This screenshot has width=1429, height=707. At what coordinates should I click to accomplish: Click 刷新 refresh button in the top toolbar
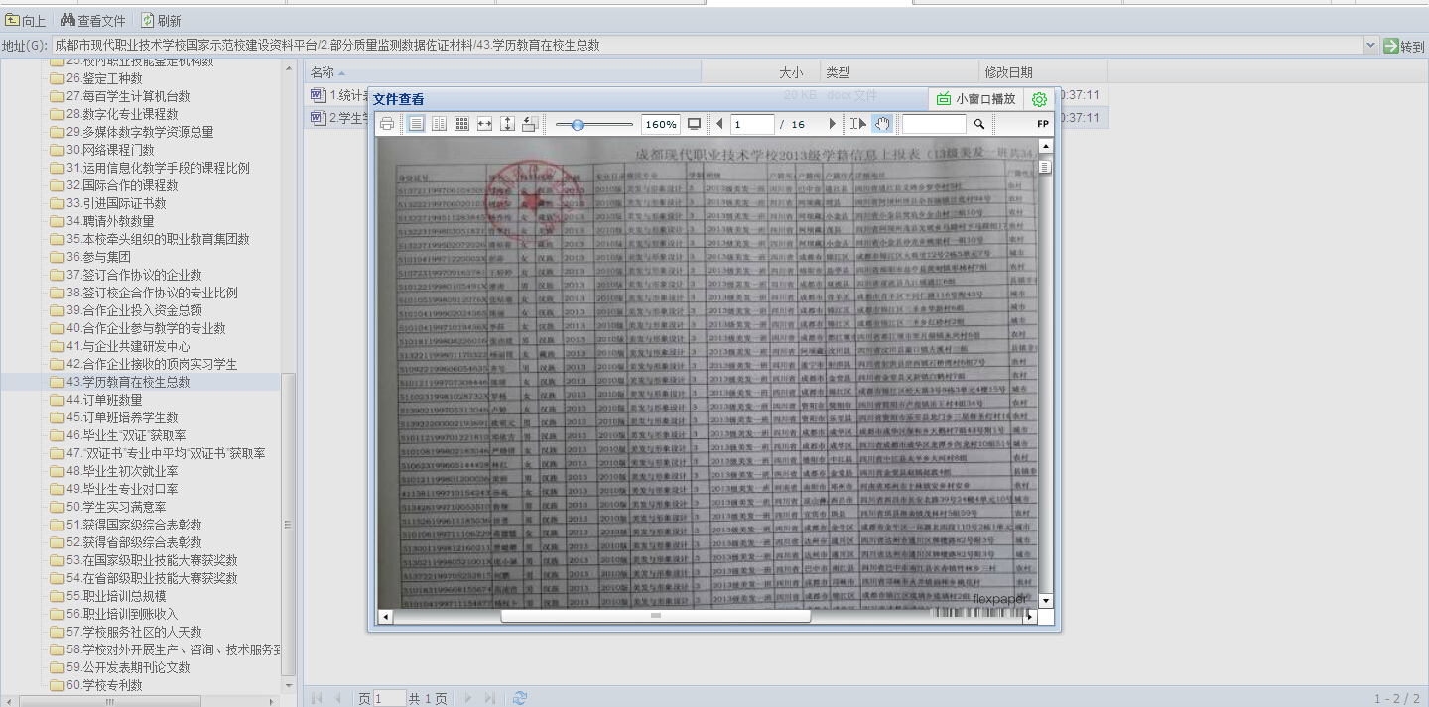tap(161, 20)
